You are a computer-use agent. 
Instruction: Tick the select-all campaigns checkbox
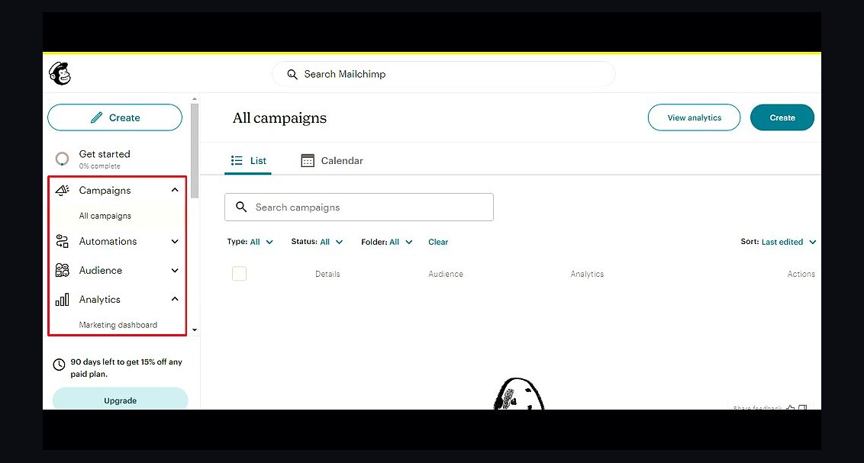click(x=239, y=274)
